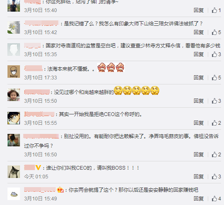Viewport: 224px width, 205px height.
Task: Like the 16:50 comment about 达赖
Action: tap(216, 155)
